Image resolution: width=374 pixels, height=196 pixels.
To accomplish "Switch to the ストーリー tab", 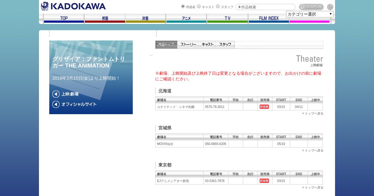I will pos(188,44).
